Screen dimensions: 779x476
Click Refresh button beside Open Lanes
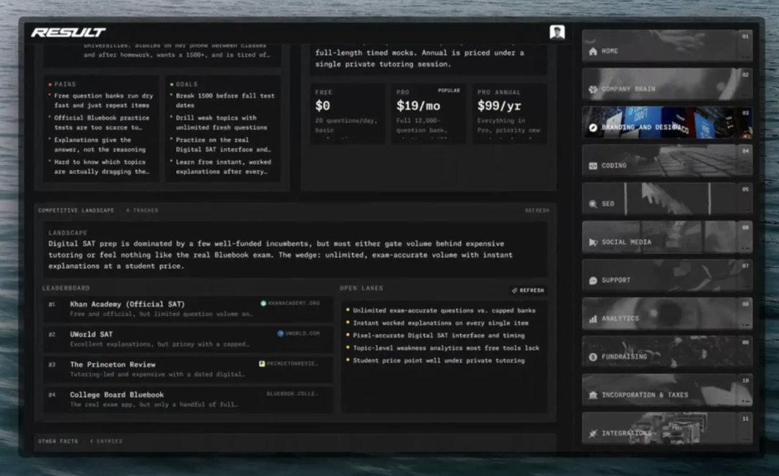[528, 290]
